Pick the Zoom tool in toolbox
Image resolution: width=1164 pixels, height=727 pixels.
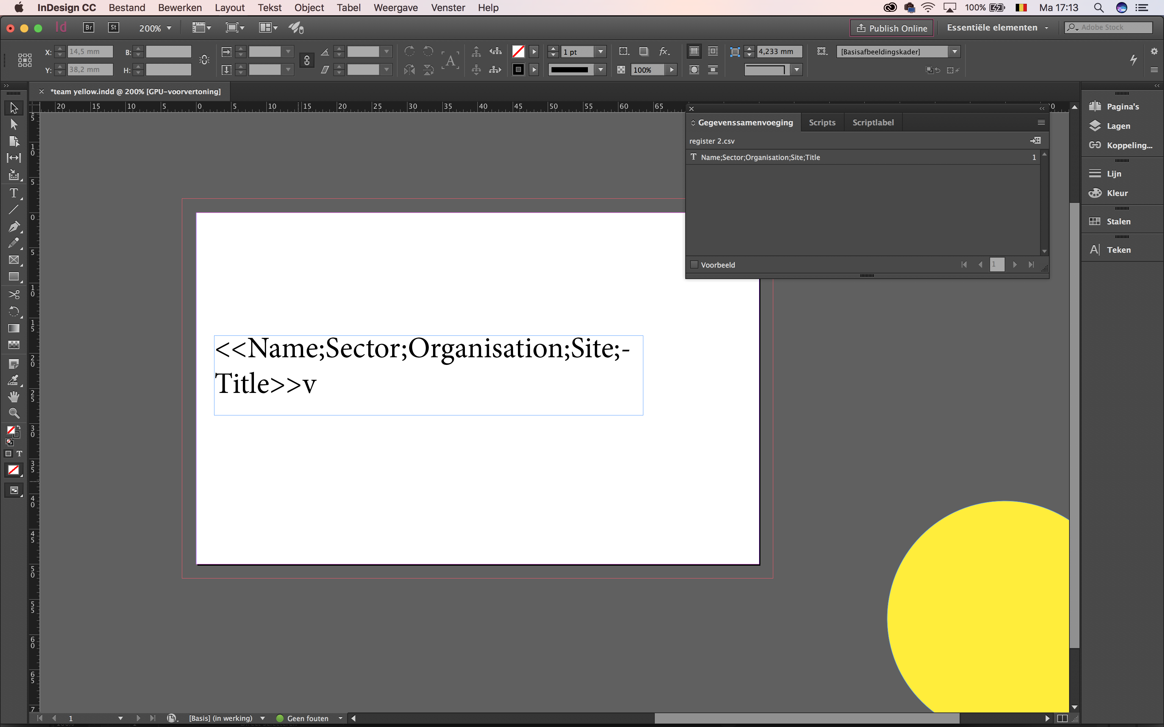pos(14,413)
